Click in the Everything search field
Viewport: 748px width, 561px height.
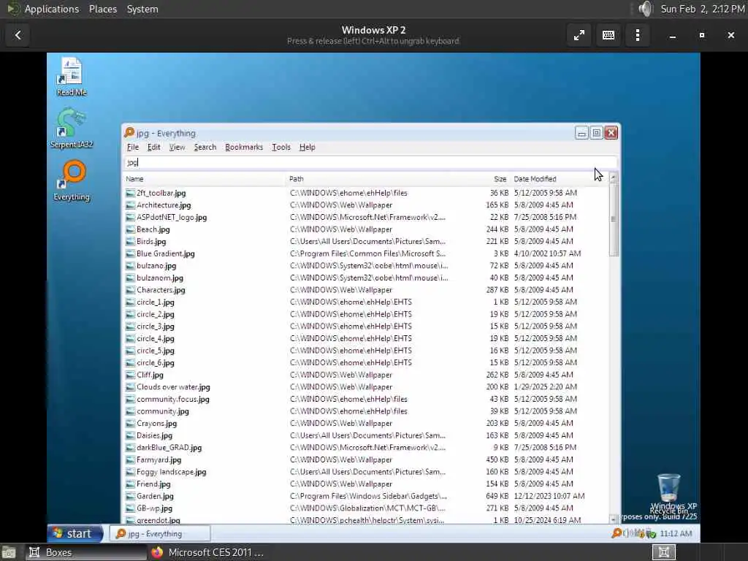pos(370,163)
